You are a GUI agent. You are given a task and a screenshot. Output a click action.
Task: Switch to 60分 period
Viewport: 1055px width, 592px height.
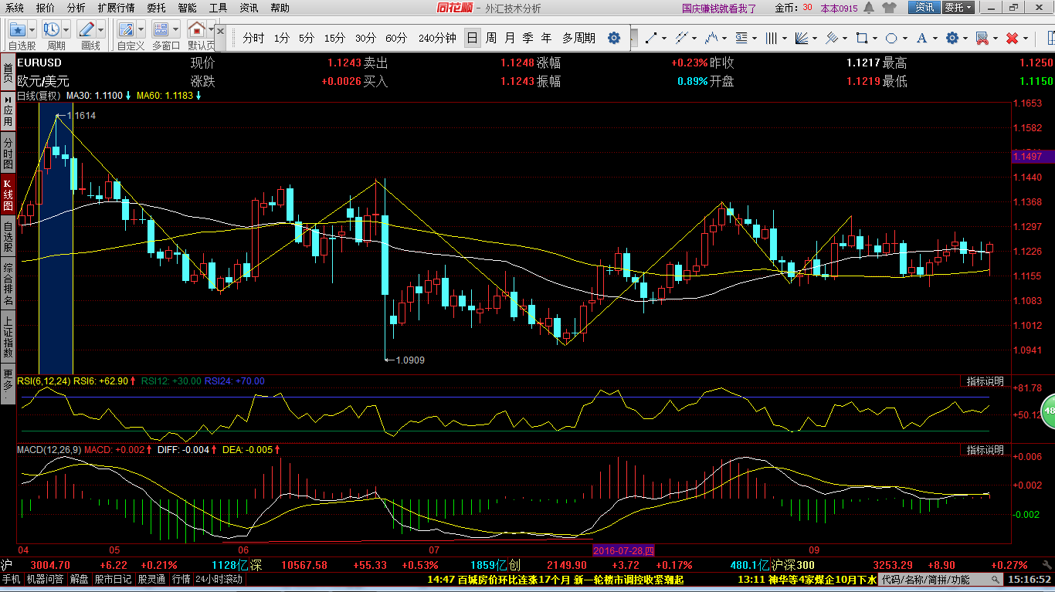pyautogui.click(x=396, y=38)
